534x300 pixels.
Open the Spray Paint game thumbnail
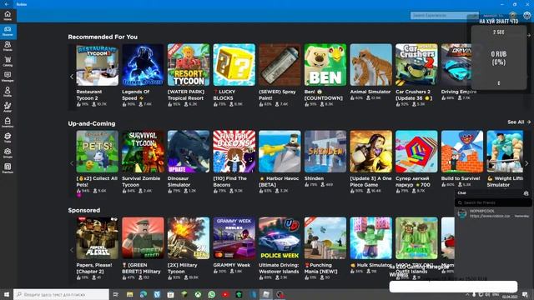pos(280,65)
